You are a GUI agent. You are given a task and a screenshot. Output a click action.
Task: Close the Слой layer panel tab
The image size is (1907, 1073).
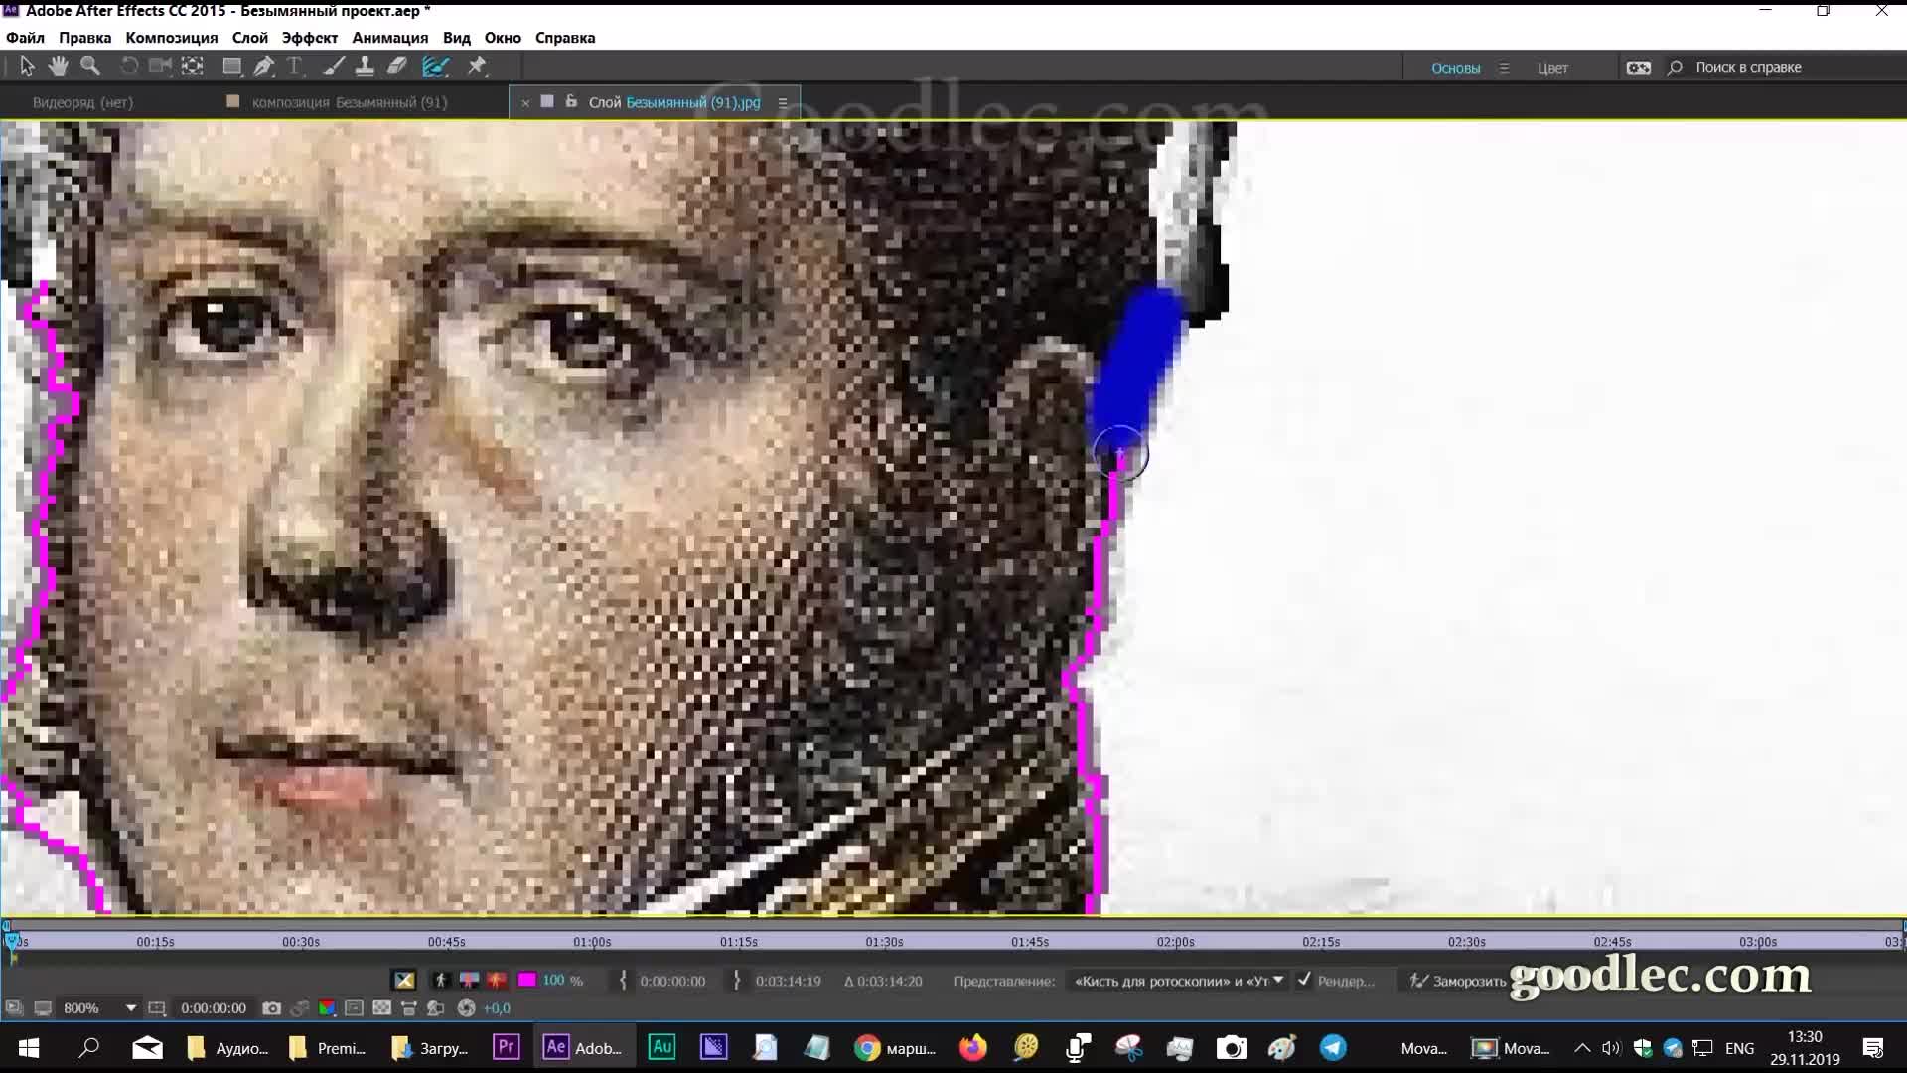(525, 102)
